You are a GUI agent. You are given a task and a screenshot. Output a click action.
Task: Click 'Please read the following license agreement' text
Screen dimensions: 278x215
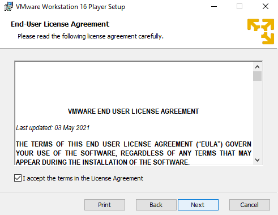[91, 36]
